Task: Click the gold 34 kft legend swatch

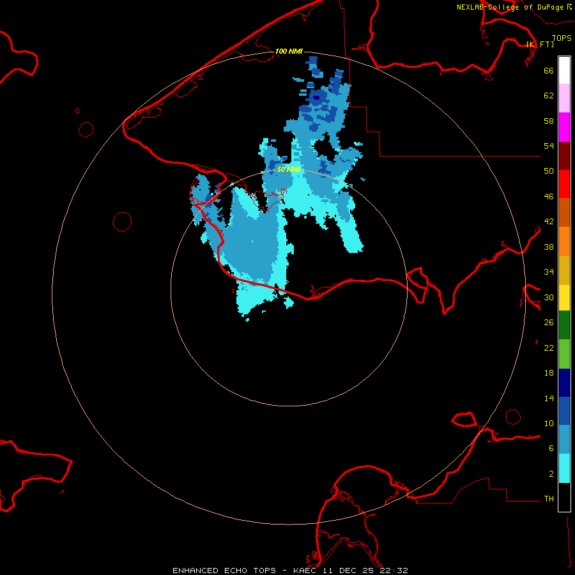Action: coord(564,270)
